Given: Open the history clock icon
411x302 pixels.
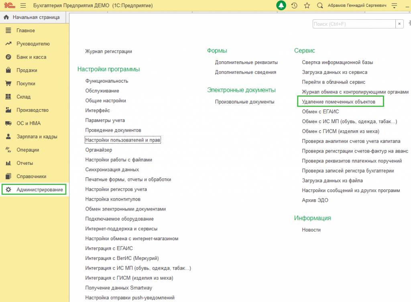Looking at the screenshot, I should tap(294, 6).
